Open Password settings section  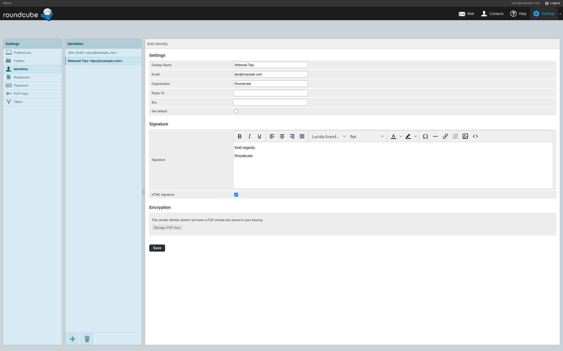point(33,85)
